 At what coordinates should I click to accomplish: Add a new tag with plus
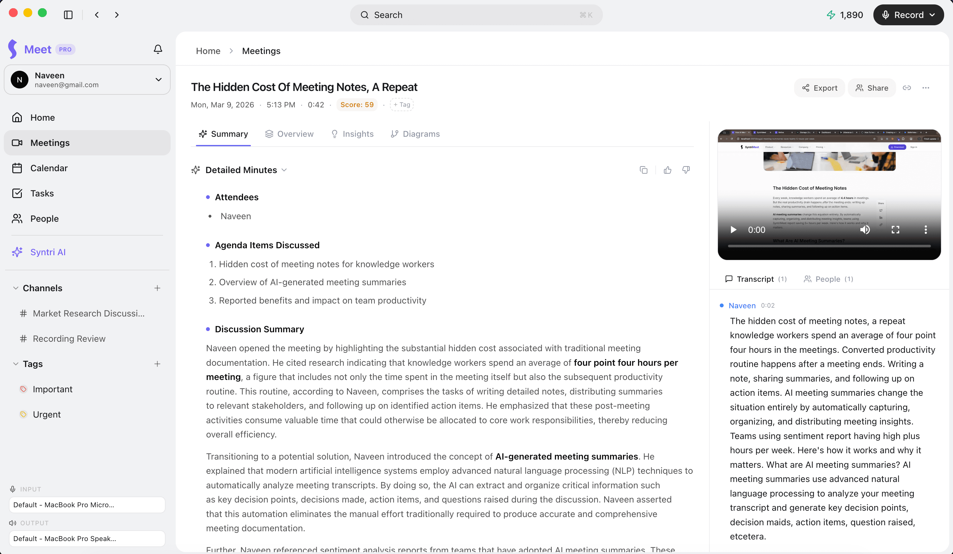157,364
